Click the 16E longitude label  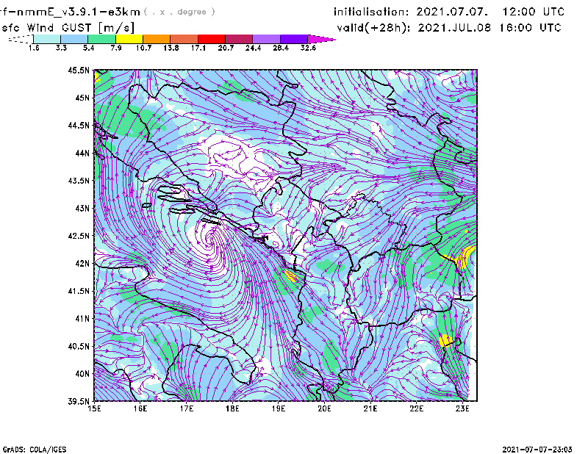(140, 408)
